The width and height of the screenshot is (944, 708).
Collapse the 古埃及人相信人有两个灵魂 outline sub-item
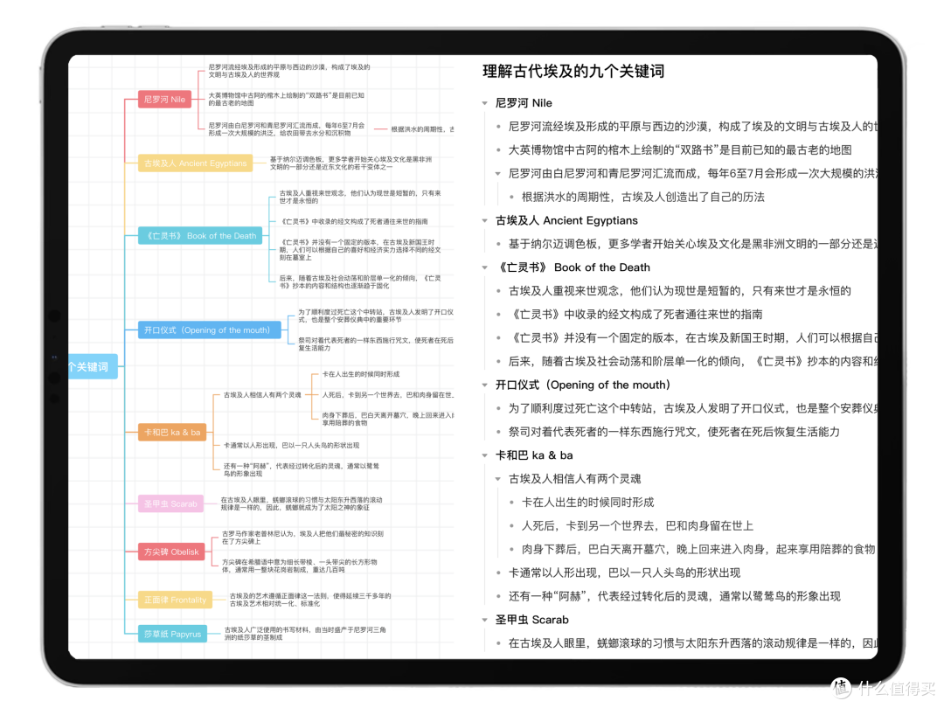coord(498,479)
